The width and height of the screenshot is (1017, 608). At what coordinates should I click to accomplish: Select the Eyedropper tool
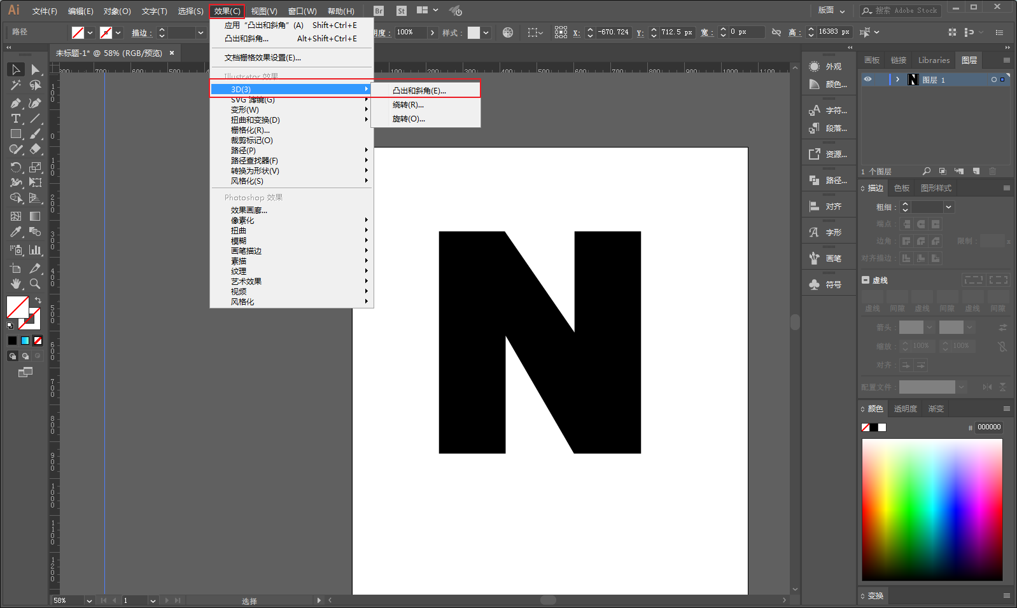(x=16, y=232)
